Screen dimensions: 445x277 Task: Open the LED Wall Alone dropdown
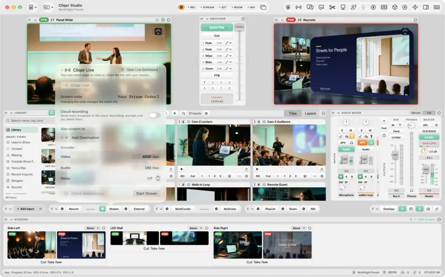click(x=196, y=228)
